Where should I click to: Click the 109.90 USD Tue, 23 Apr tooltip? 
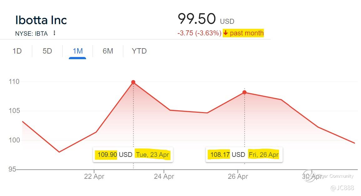(133, 155)
